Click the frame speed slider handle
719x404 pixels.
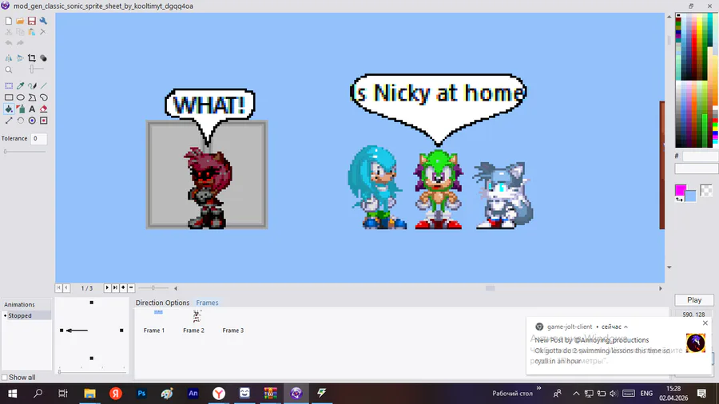coord(153,287)
